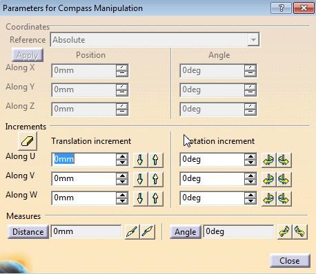Click the reset increments eraser icon

click(x=28, y=141)
